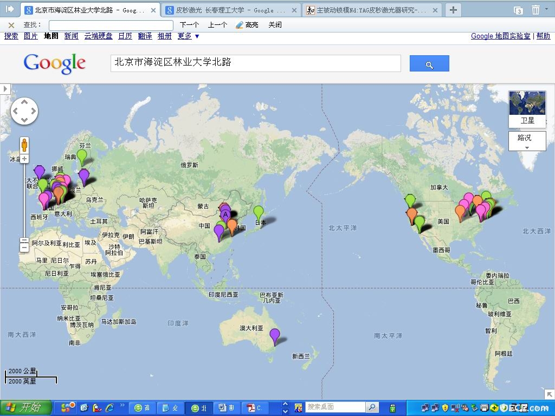The image size is (555, 416).
Task: Click the purple marker A in China
Action: pyautogui.click(x=225, y=215)
